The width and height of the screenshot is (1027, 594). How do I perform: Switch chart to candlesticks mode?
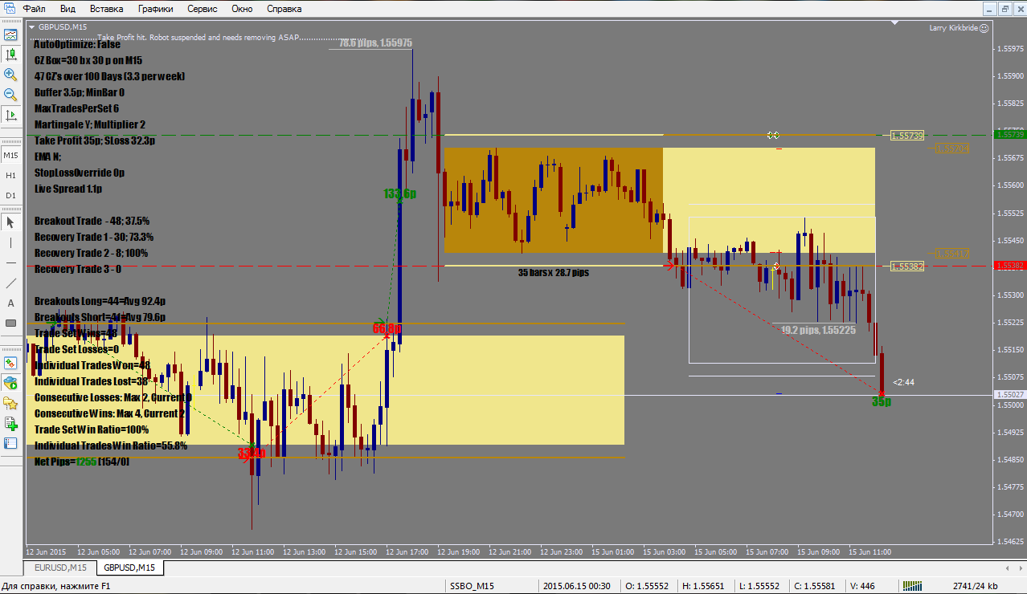10,55
